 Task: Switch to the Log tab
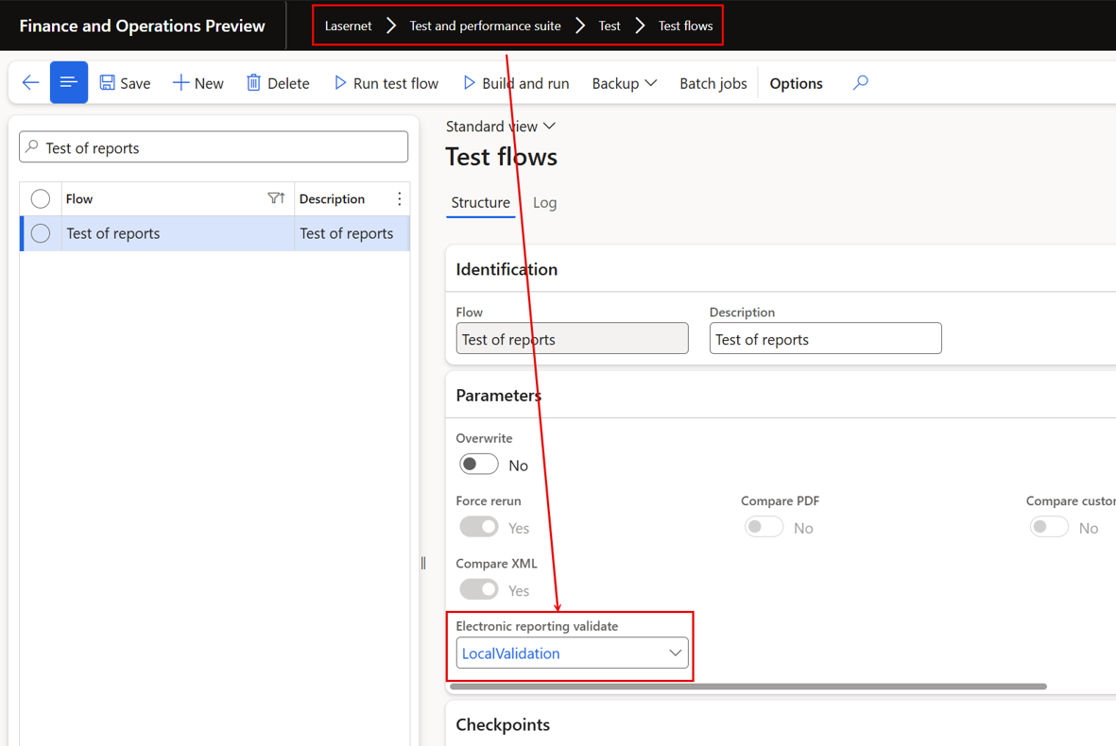coord(544,203)
